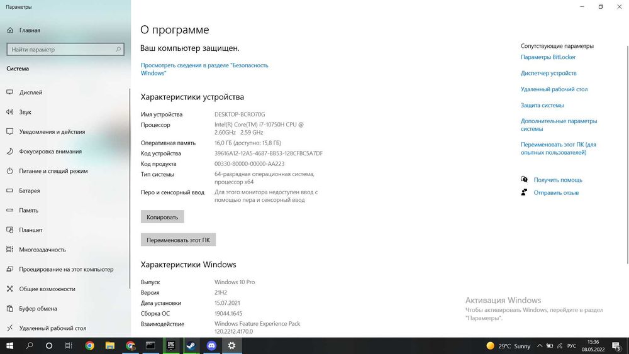Click the Settings gear taskbar icon

click(232, 346)
